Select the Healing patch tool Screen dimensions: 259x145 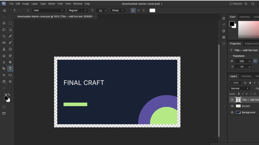(x=4, y=43)
